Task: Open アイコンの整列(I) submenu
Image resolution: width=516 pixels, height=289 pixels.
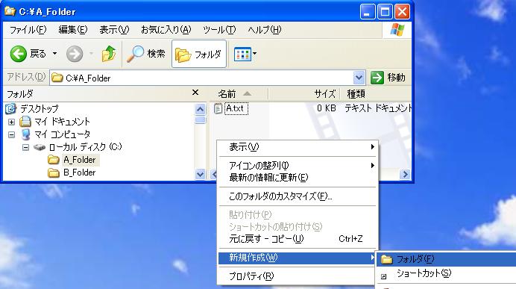Action: point(298,165)
